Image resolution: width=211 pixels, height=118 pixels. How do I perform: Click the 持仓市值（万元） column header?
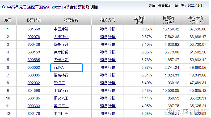click(195, 20)
